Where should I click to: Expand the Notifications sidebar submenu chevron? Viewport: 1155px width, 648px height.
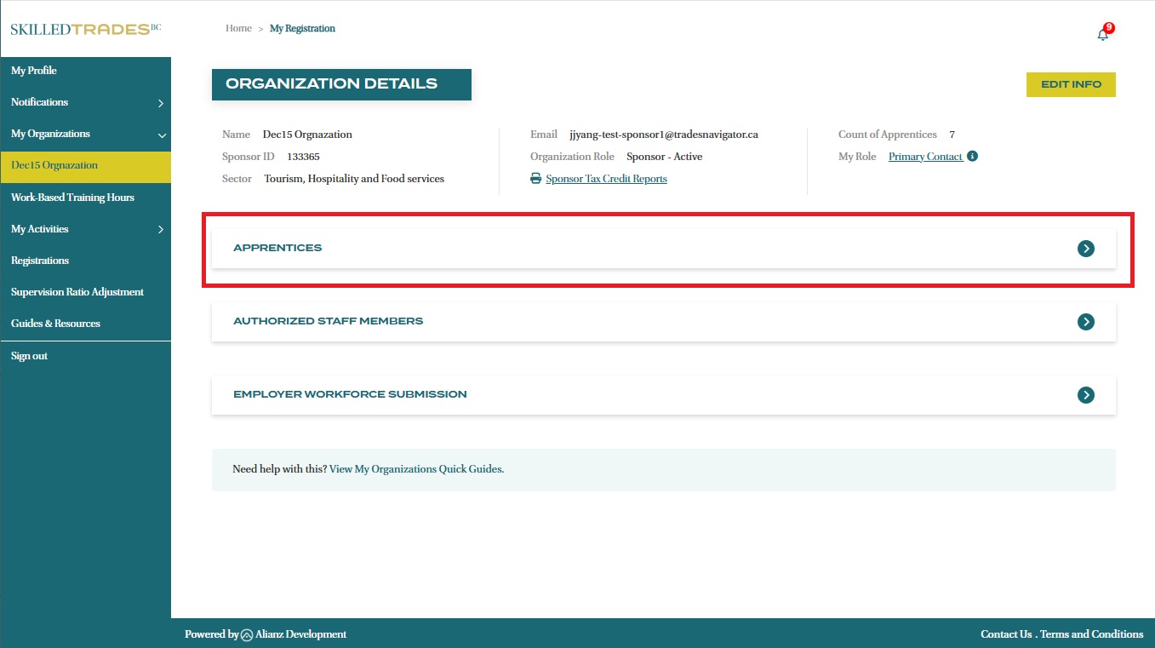tap(161, 103)
